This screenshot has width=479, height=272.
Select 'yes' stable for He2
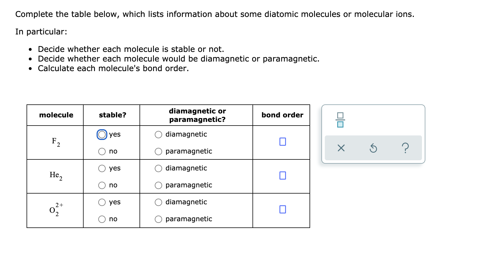[x=102, y=168]
